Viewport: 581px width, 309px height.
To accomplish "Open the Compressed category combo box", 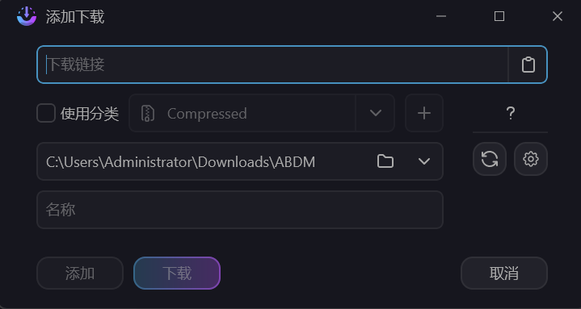I will coord(262,113).
